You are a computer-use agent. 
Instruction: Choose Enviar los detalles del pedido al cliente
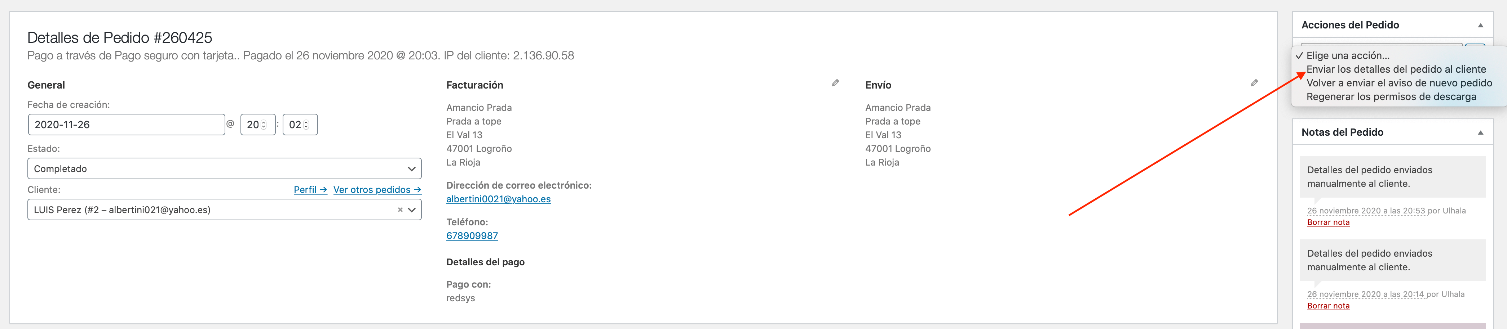[x=1396, y=69]
